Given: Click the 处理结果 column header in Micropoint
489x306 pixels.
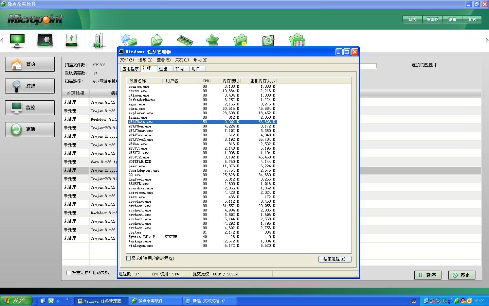Looking at the screenshot, I should [x=75, y=93].
